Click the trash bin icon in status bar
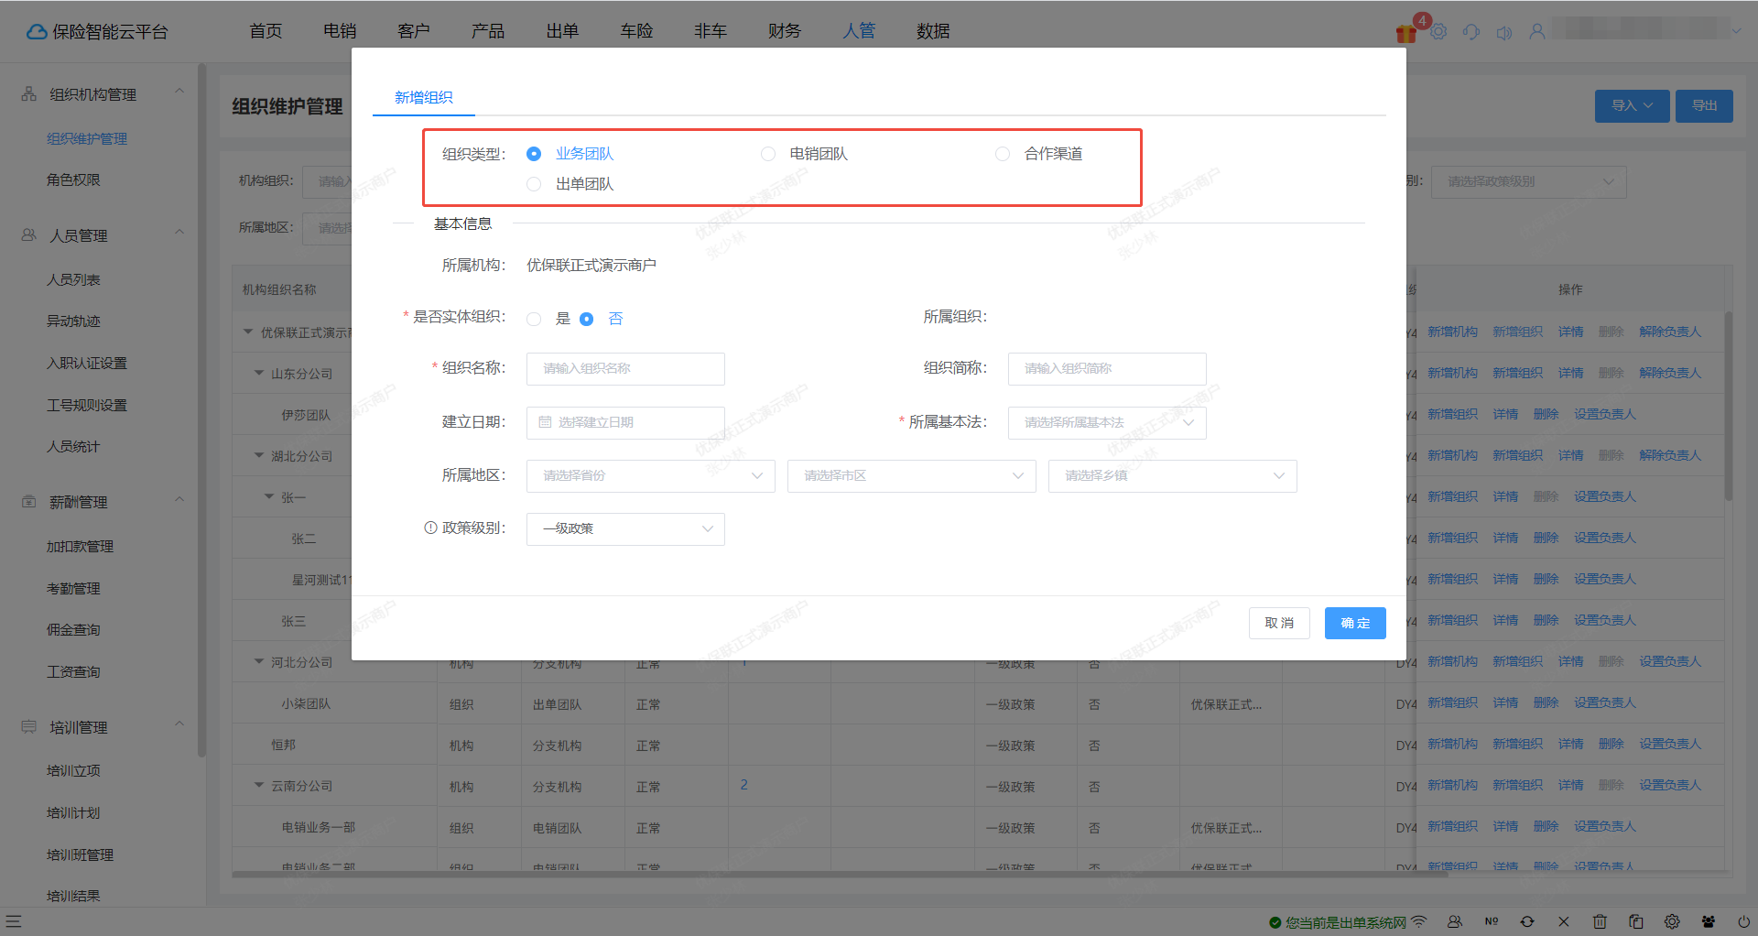Viewport: 1758px width, 936px height. click(1600, 921)
